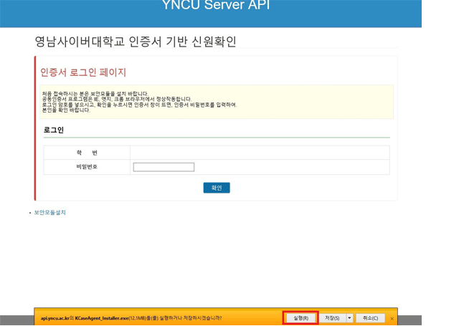Screen dimensions: 464x326
Task: Click 실행(R) in the download bar
Action: pyautogui.click(x=300, y=318)
